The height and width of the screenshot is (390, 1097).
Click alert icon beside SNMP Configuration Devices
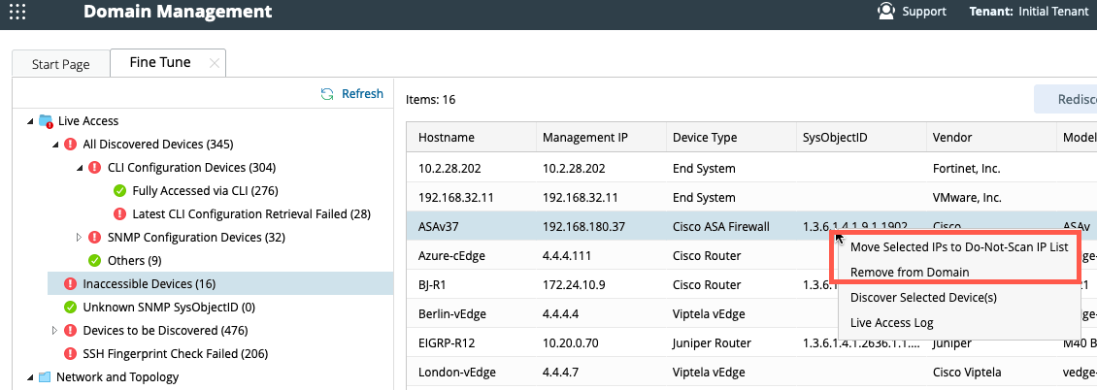coord(95,238)
